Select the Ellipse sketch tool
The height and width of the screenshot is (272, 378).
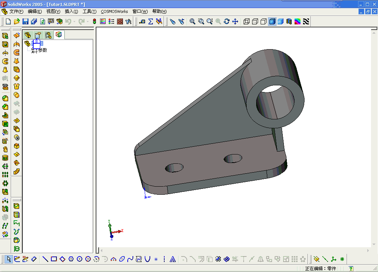122,259
